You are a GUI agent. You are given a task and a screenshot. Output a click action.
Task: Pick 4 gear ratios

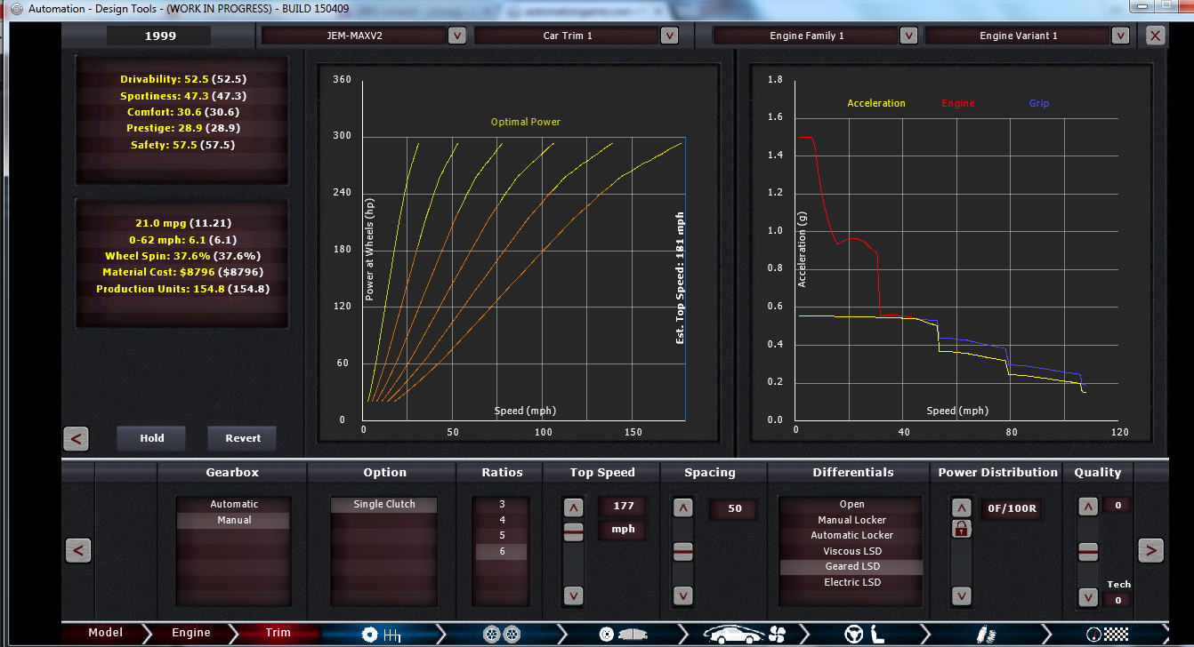point(502,520)
